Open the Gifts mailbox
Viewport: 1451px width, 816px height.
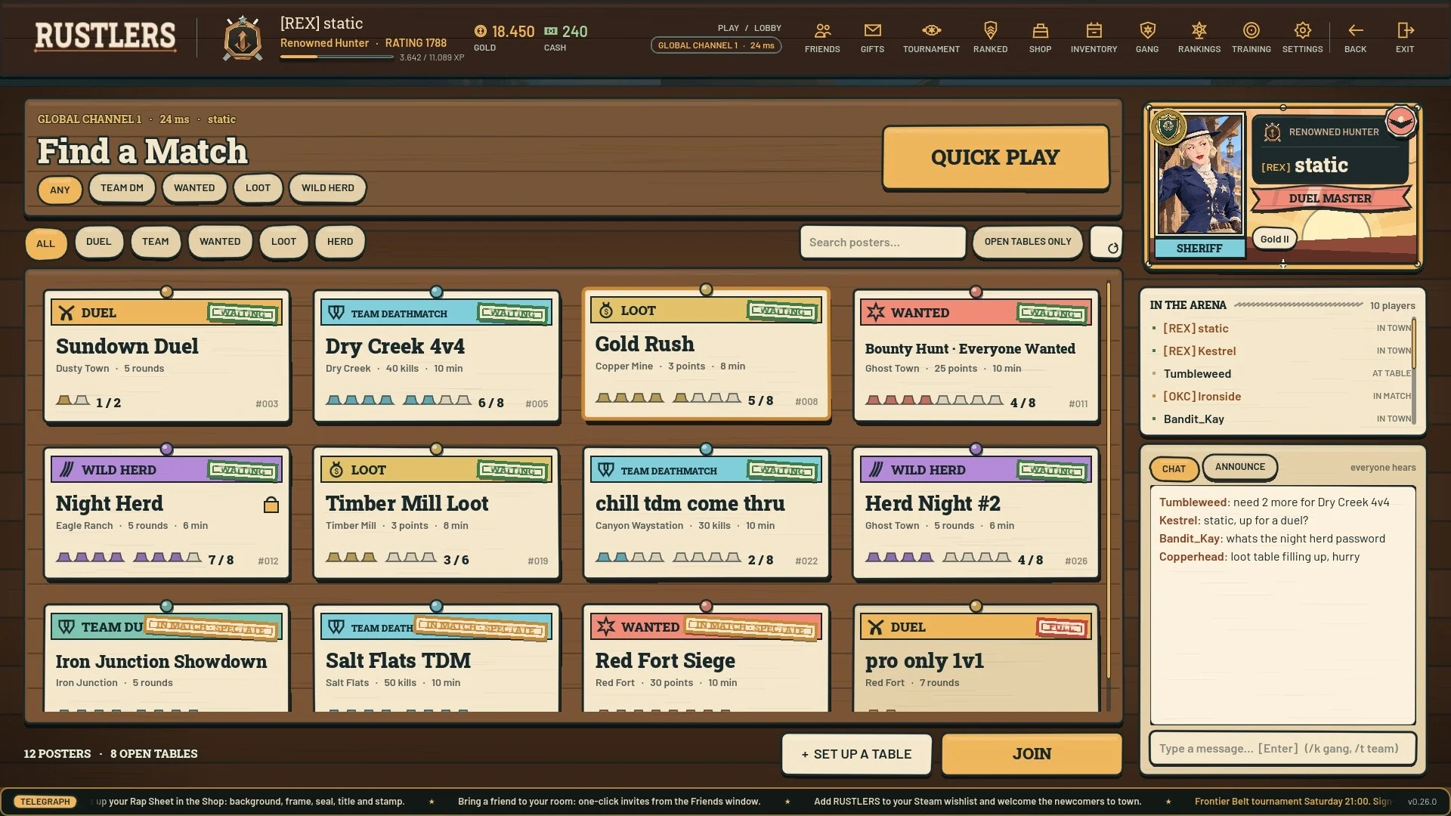tap(872, 38)
